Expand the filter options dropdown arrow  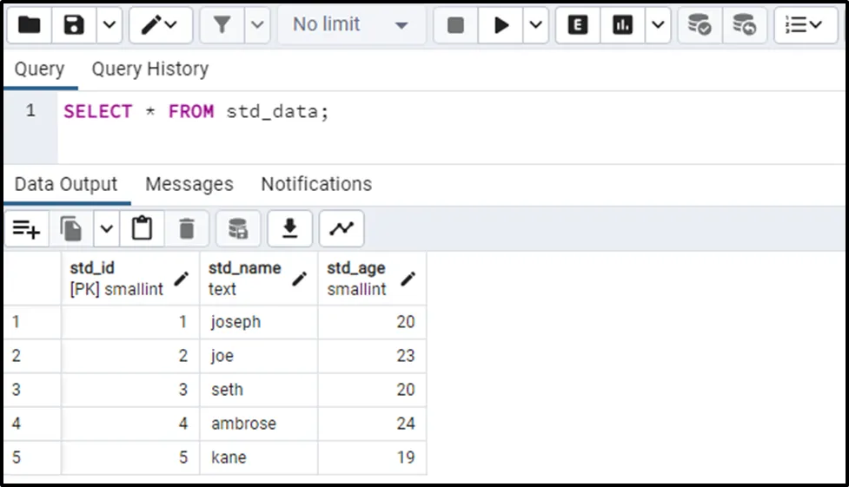pos(256,25)
